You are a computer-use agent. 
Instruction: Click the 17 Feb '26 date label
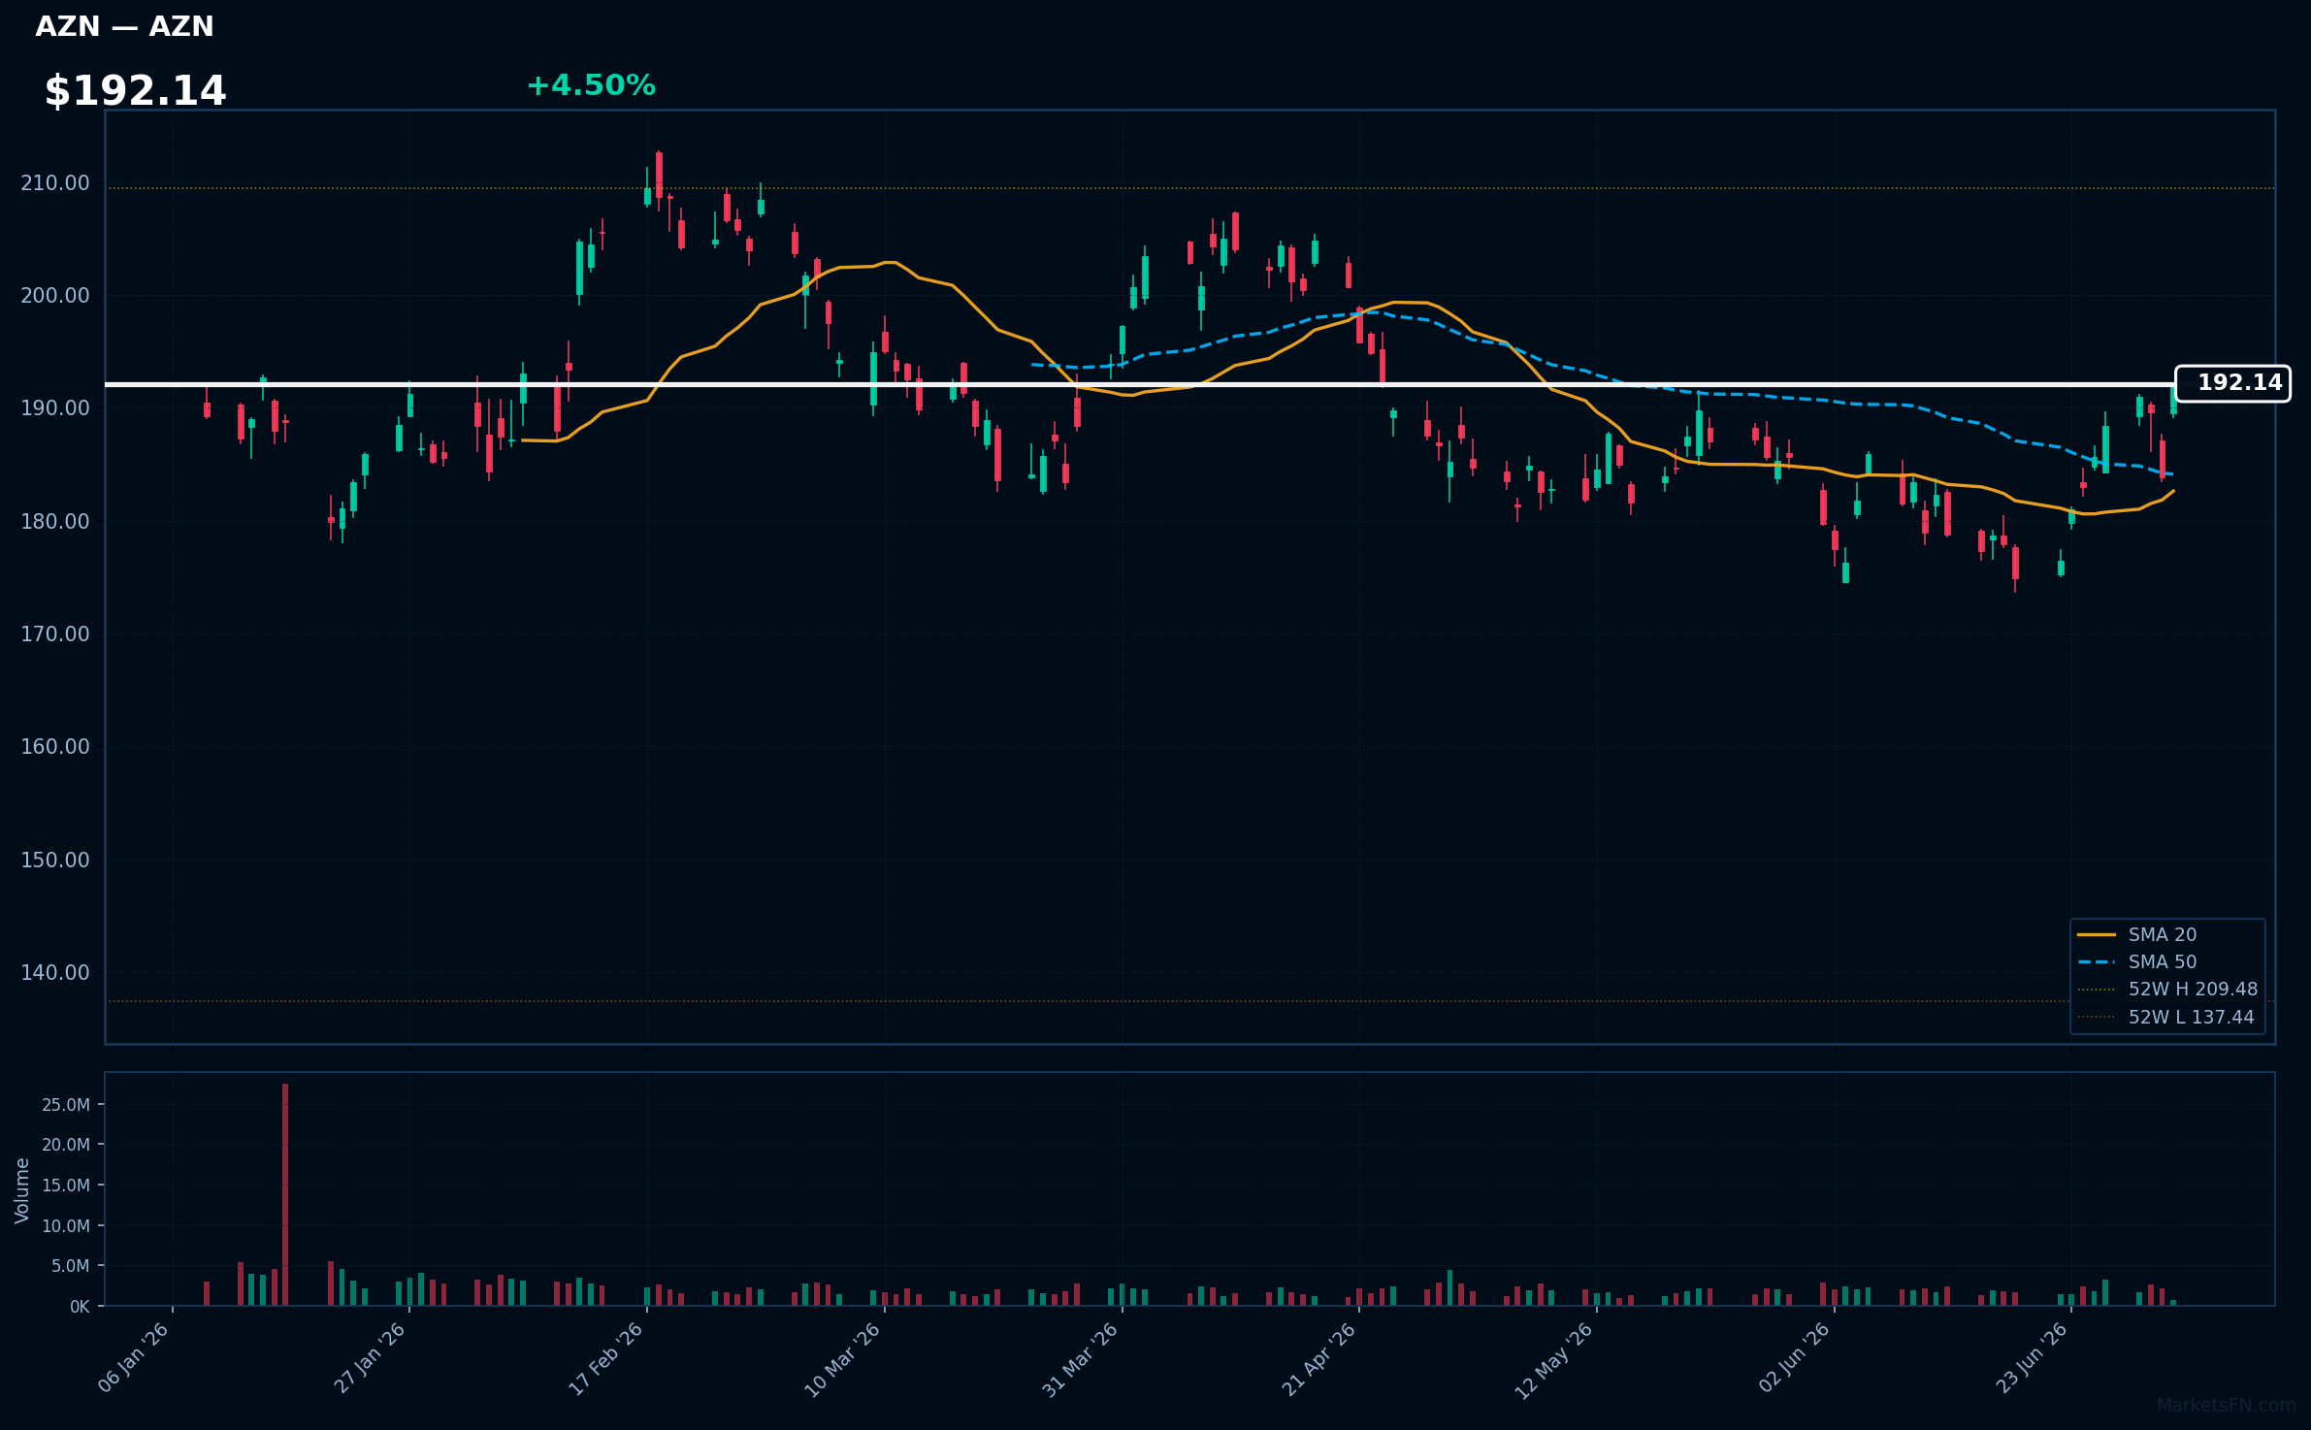[x=607, y=1359]
